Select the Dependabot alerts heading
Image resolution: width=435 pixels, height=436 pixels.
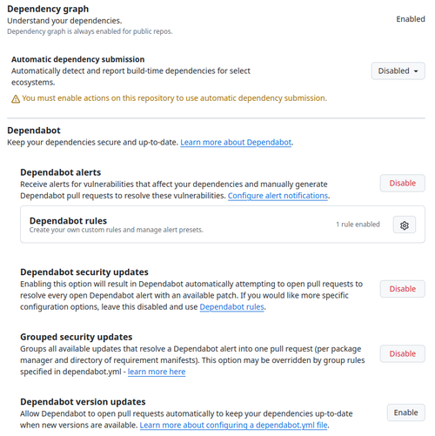[x=61, y=172]
